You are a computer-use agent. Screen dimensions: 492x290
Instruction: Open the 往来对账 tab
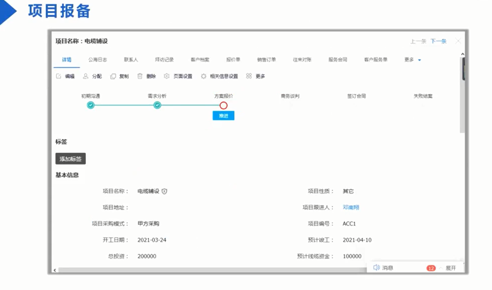(302, 60)
